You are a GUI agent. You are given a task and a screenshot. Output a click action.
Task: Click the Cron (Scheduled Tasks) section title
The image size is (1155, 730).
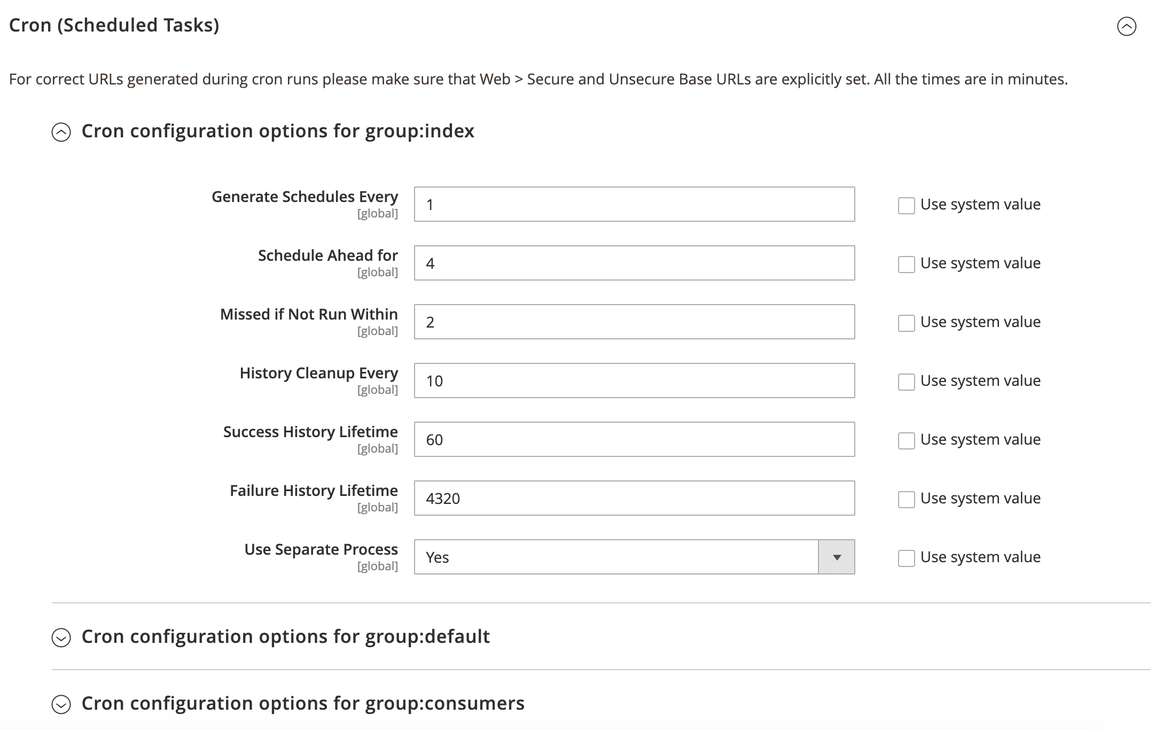pyautogui.click(x=114, y=25)
